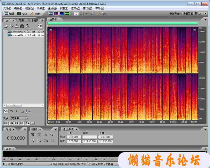The image size is (210, 168).
Task: Click zoom out vertically icon
Action: tap(52, 140)
